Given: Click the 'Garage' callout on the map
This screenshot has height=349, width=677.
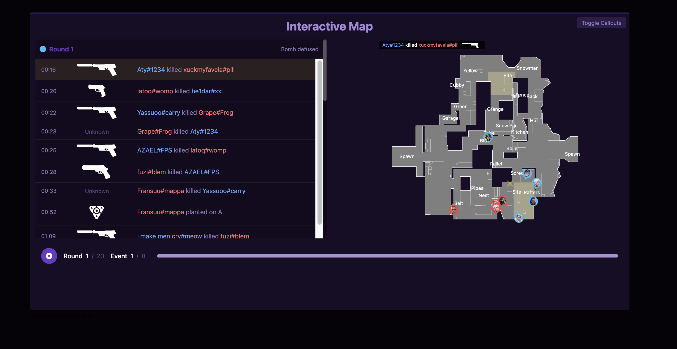Looking at the screenshot, I should click(450, 118).
